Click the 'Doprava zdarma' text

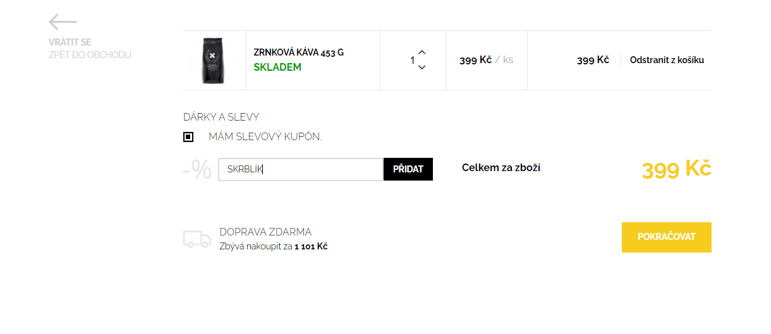coord(265,232)
